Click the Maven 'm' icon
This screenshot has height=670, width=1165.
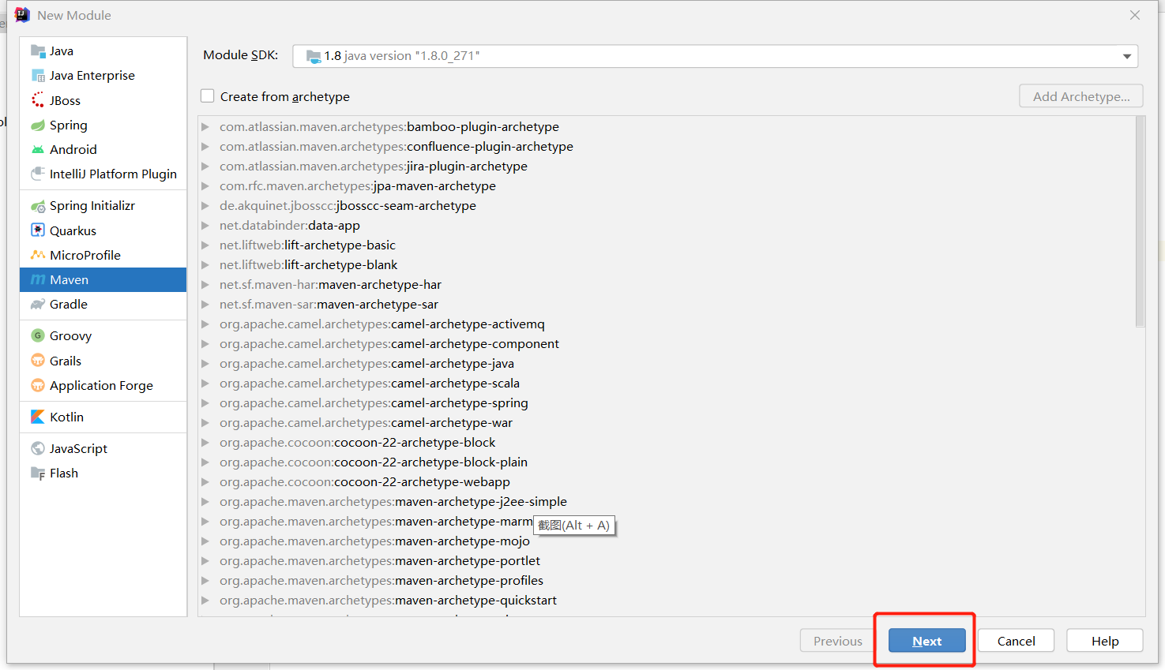tap(38, 279)
